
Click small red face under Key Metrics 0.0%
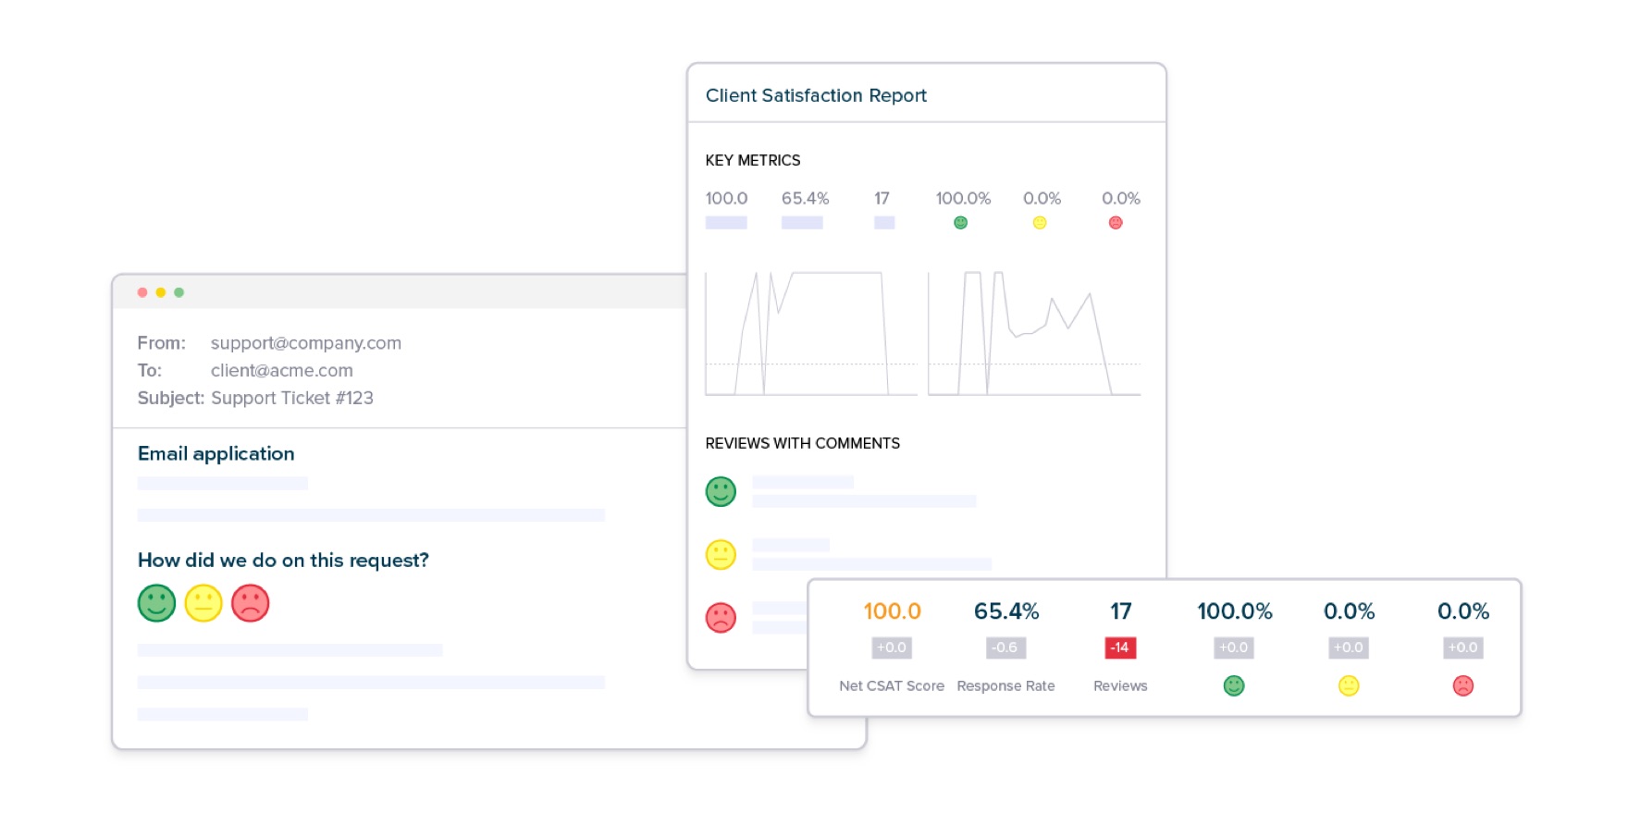(x=1116, y=222)
